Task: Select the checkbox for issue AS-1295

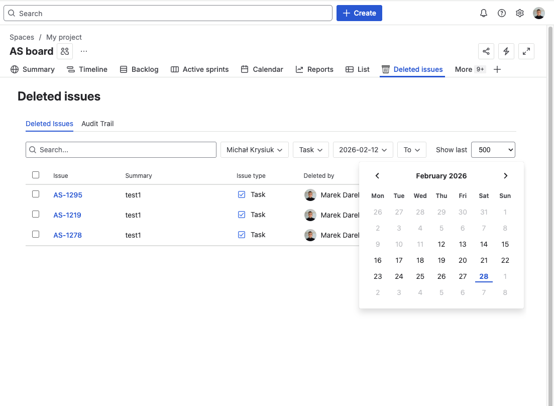Action: 36,193
